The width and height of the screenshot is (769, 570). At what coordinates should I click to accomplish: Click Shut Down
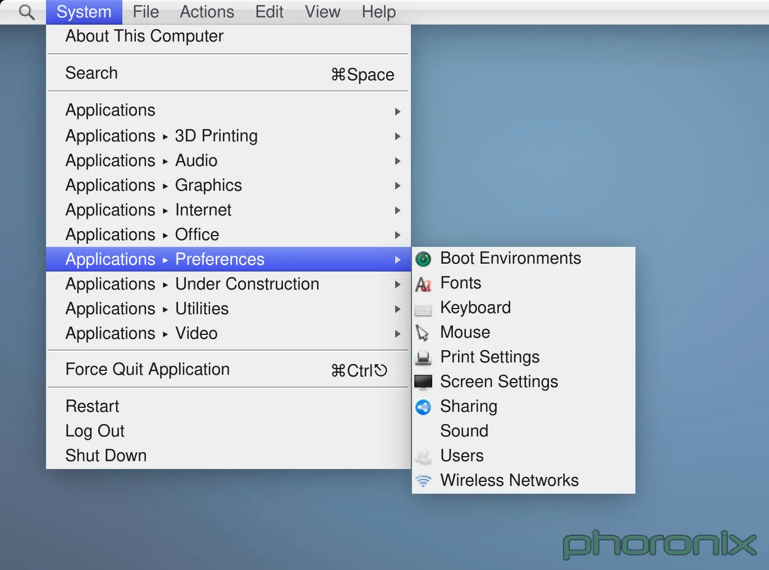coord(106,455)
